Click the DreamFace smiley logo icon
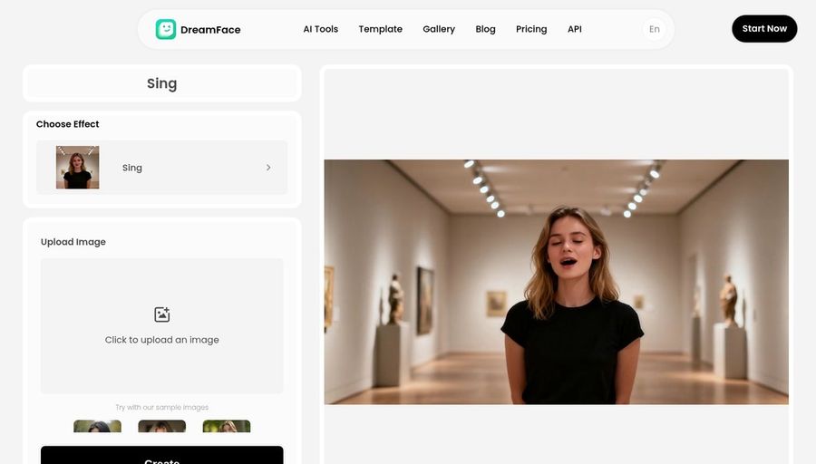This screenshot has height=464, width=816. tap(166, 29)
